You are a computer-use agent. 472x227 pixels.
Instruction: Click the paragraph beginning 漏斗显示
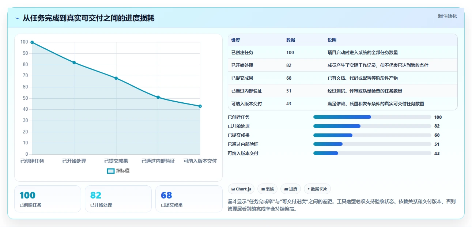click(341, 205)
